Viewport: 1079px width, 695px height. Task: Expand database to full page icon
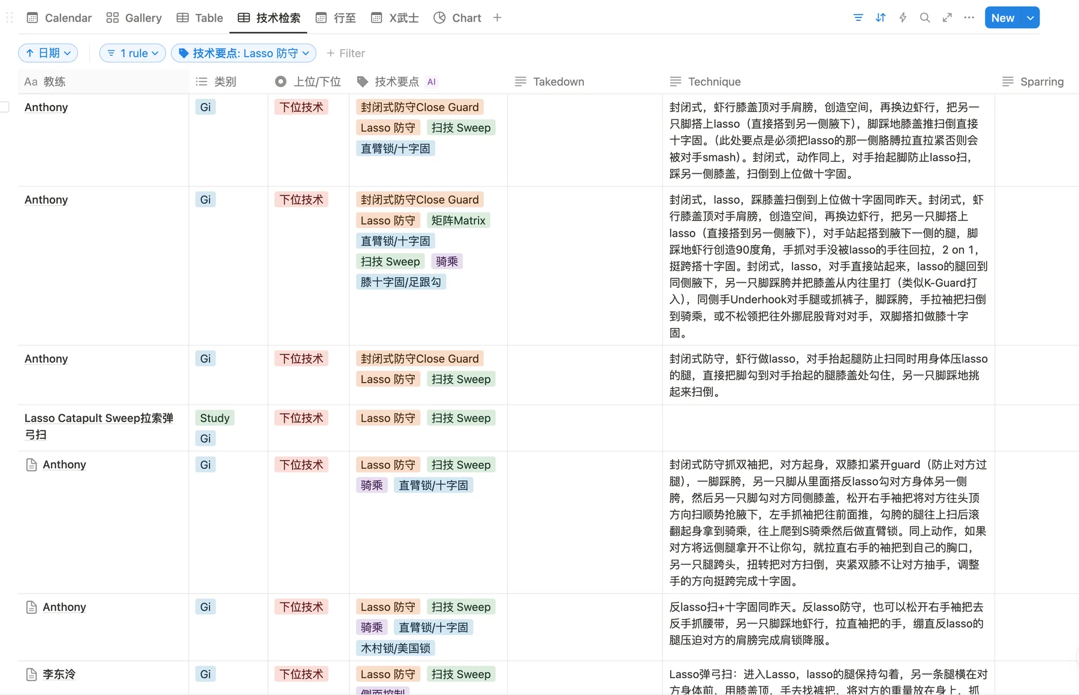pos(947,18)
